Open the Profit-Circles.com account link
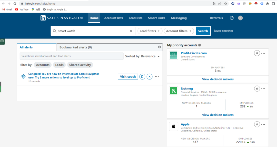 point(194,53)
